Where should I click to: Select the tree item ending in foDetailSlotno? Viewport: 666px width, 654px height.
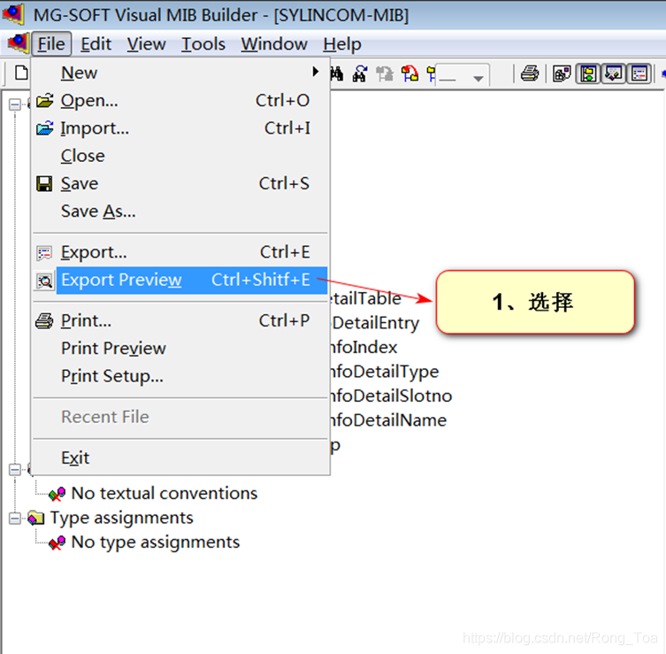click(392, 396)
